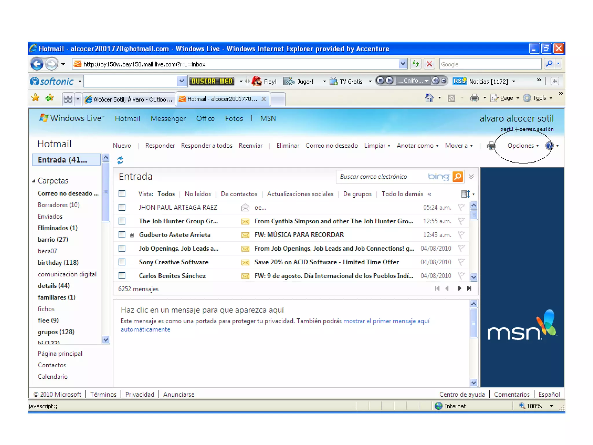Toggle the select-all checkbox beside Vista
The height and width of the screenshot is (445, 593).
pyautogui.click(x=122, y=194)
